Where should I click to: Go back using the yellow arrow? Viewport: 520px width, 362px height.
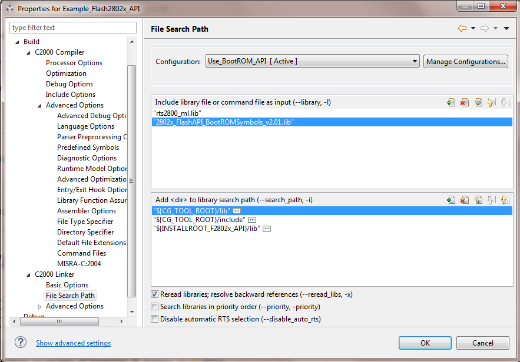click(462, 29)
